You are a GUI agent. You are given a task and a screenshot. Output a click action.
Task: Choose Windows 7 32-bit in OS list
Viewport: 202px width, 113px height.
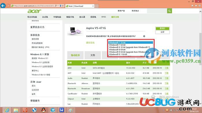click(x=131, y=43)
